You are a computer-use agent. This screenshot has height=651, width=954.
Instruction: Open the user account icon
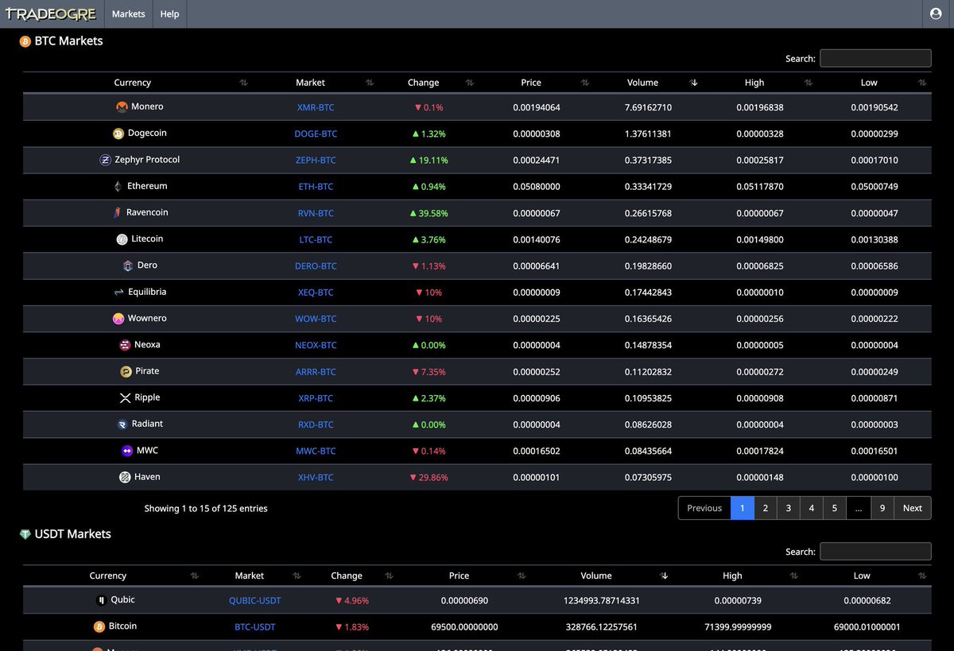coord(936,14)
